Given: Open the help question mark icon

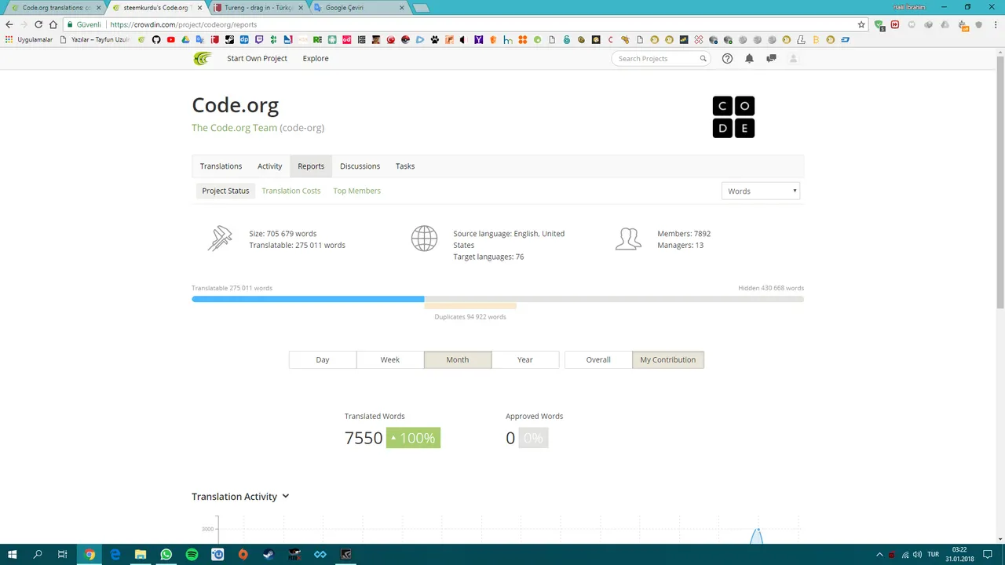Looking at the screenshot, I should click(727, 58).
